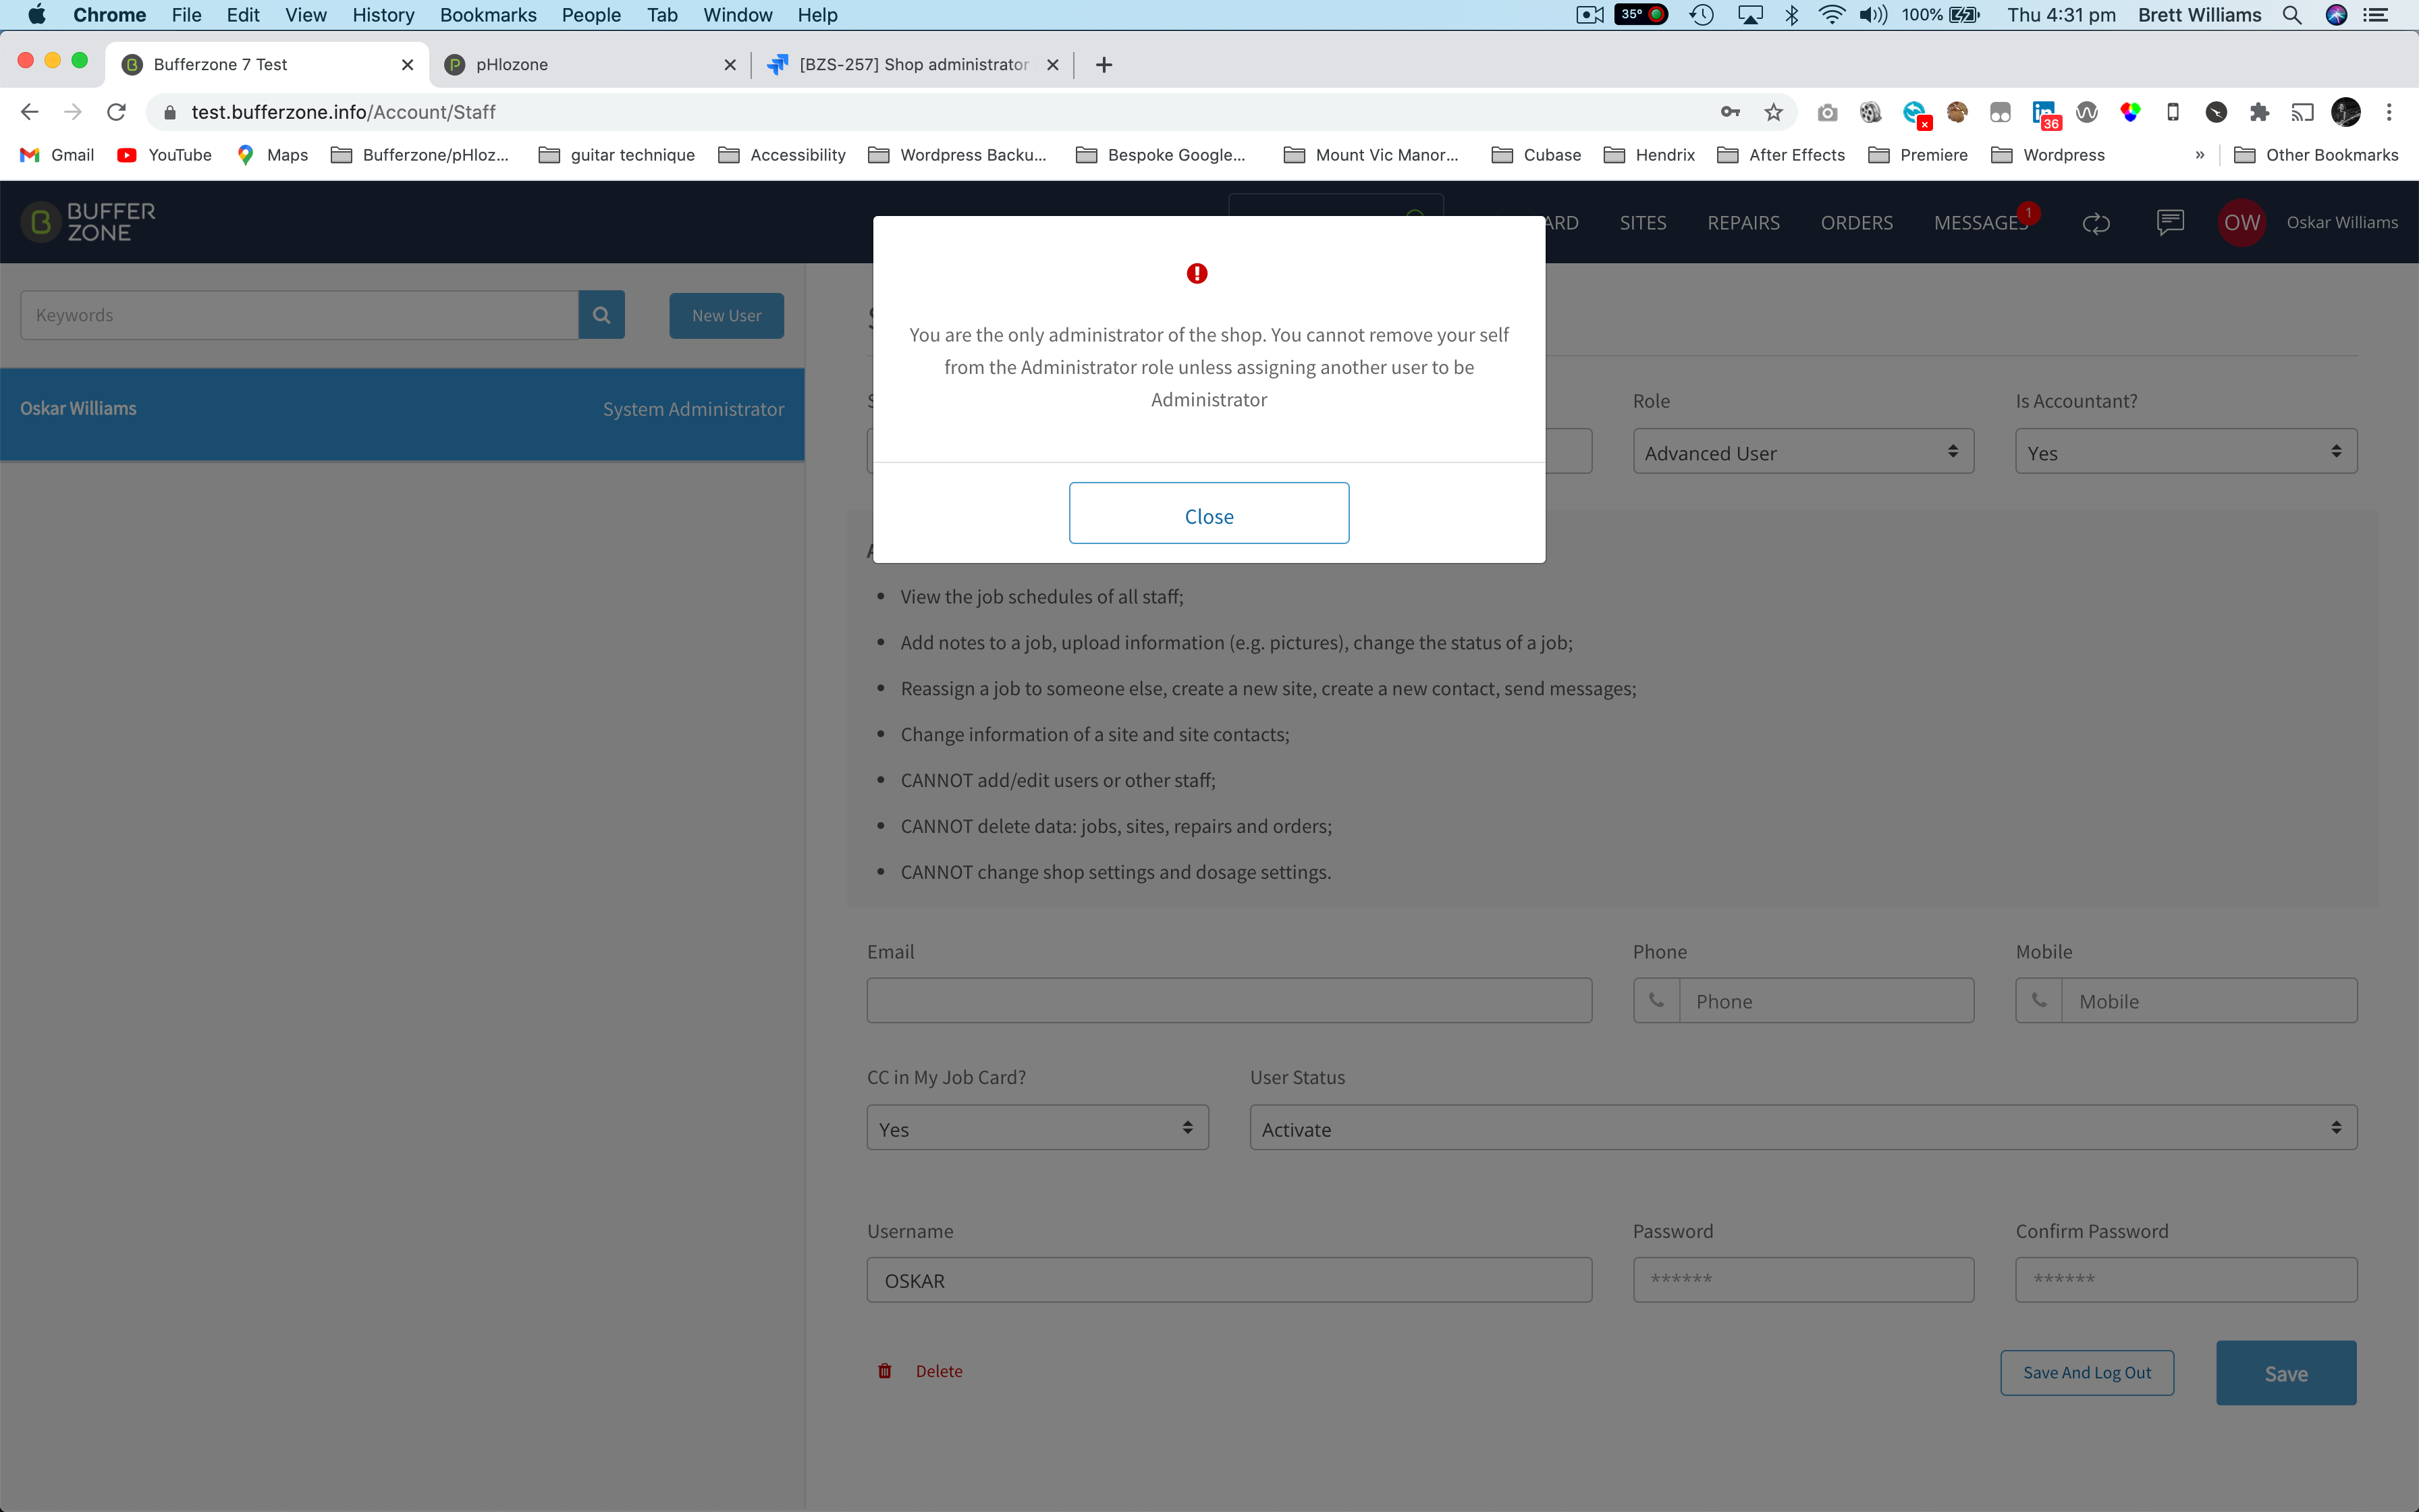Image resolution: width=2419 pixels, height=1512 pixels.
Task: Bookmark this page with the star icon
Action: [1773, 112]
